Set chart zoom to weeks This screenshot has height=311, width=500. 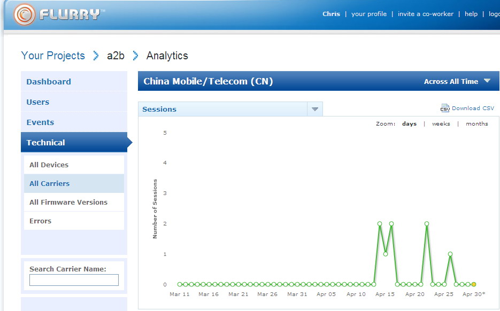(x=441, y=123)
